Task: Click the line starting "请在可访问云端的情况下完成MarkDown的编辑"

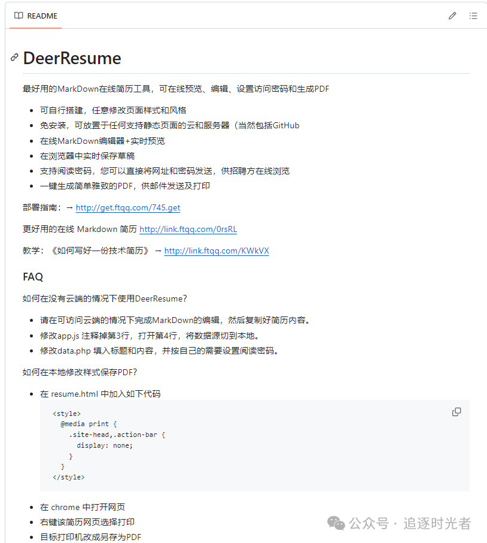Action: click(x=176, y=320)
